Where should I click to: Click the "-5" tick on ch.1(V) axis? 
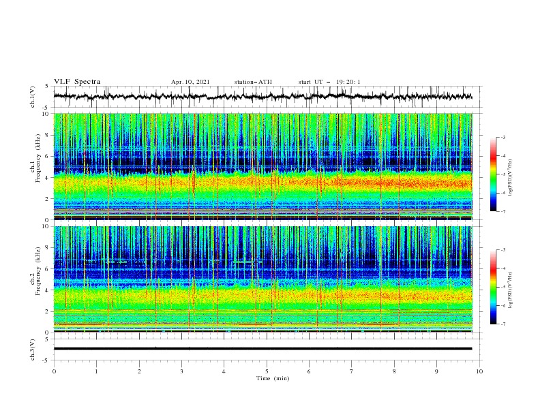click(x=46, y=107)
